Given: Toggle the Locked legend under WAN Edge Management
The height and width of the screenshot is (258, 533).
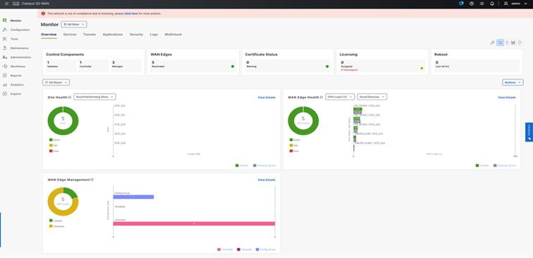Looking at the screenshot, I should click(x=56, y=221).
